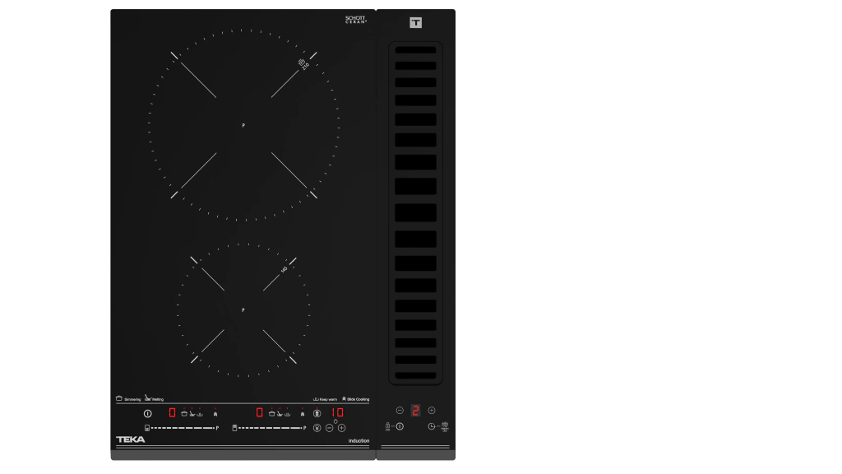The image size is (842, 474).
Task: Select simmering pot icon for right zone
Action: point(271,413)
